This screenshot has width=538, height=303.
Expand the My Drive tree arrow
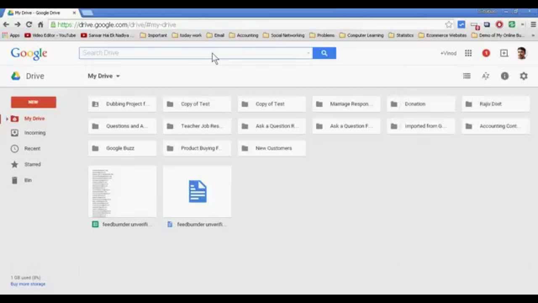(x=7, y=119)
